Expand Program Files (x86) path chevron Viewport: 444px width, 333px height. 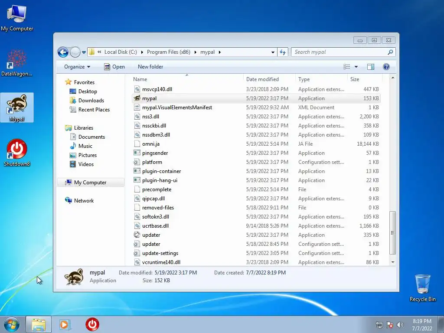(195, 52)
